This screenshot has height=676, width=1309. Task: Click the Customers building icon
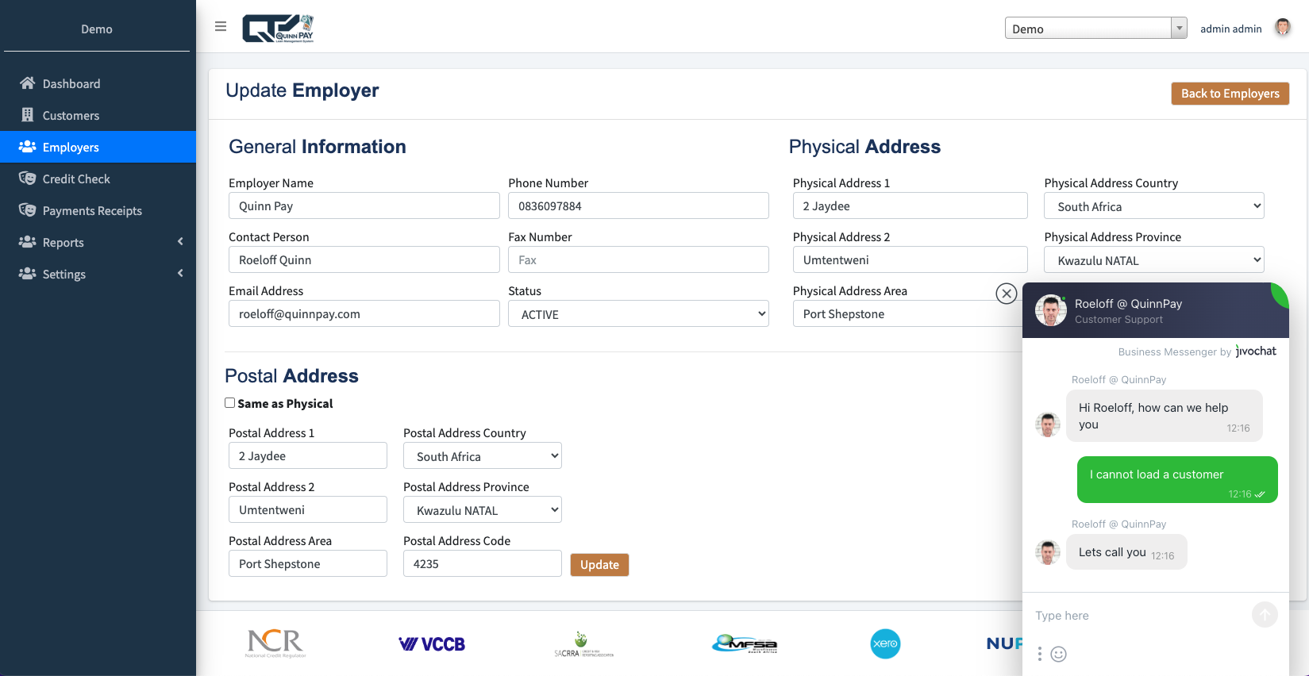point(28,115)
